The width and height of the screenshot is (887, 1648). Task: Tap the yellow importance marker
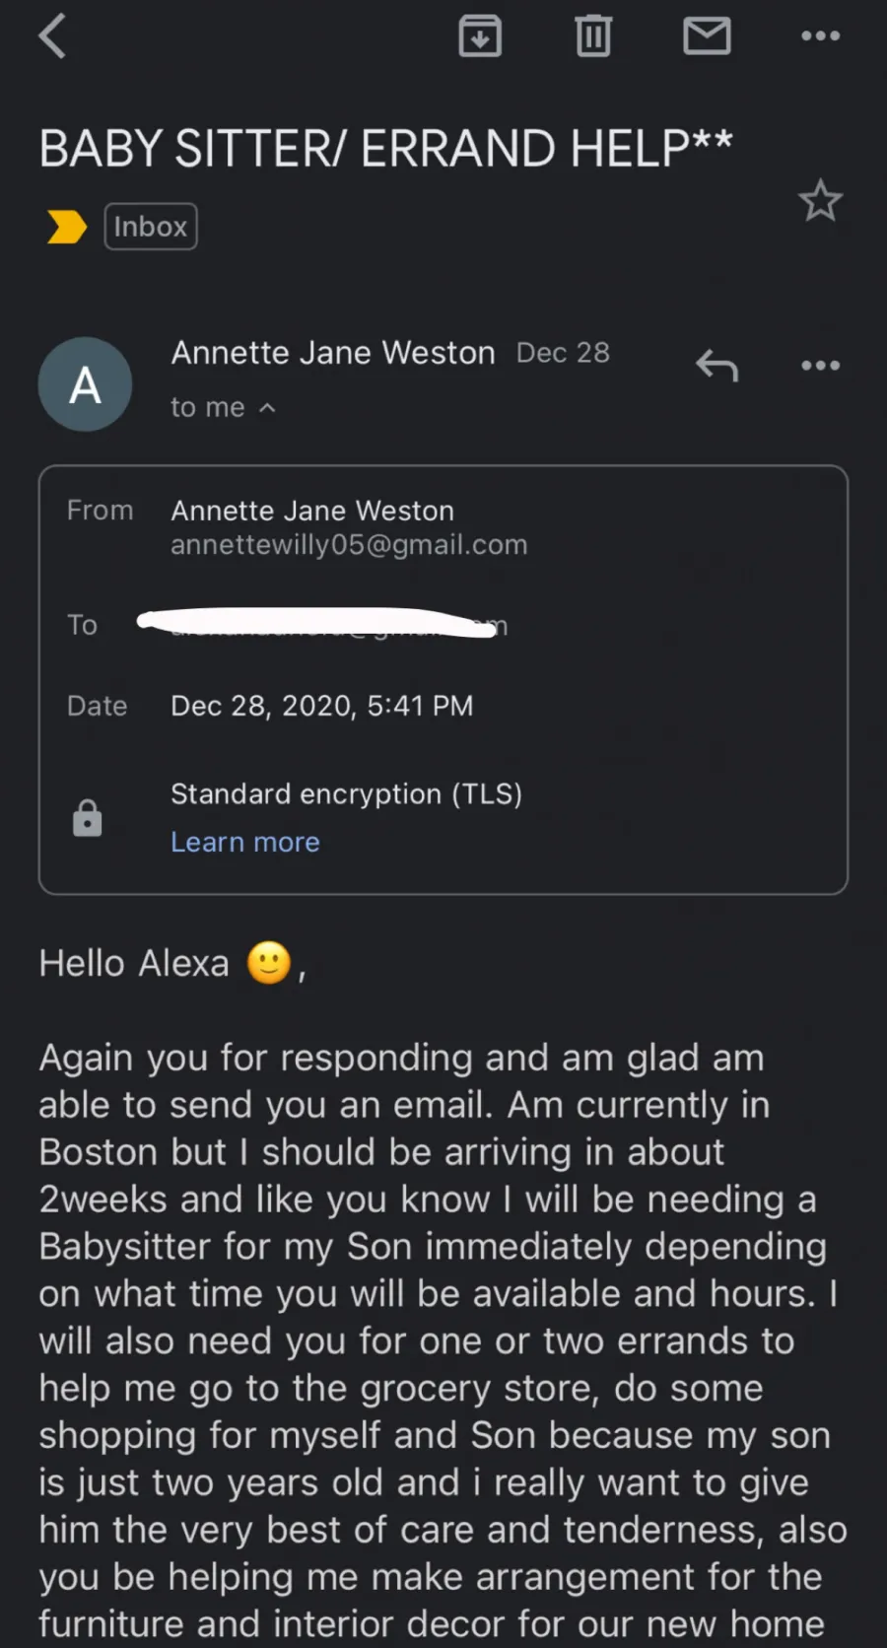[x=67, y=227]
